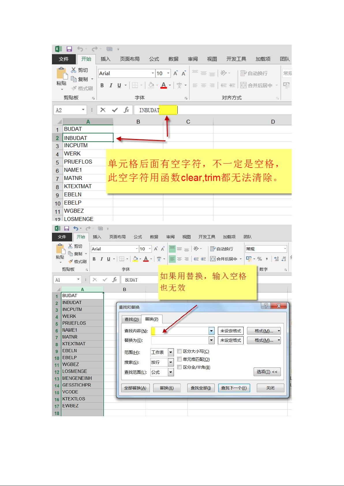Click 选项(T) << button
Viewport: 344px width, 486px height.
(267, 372)
